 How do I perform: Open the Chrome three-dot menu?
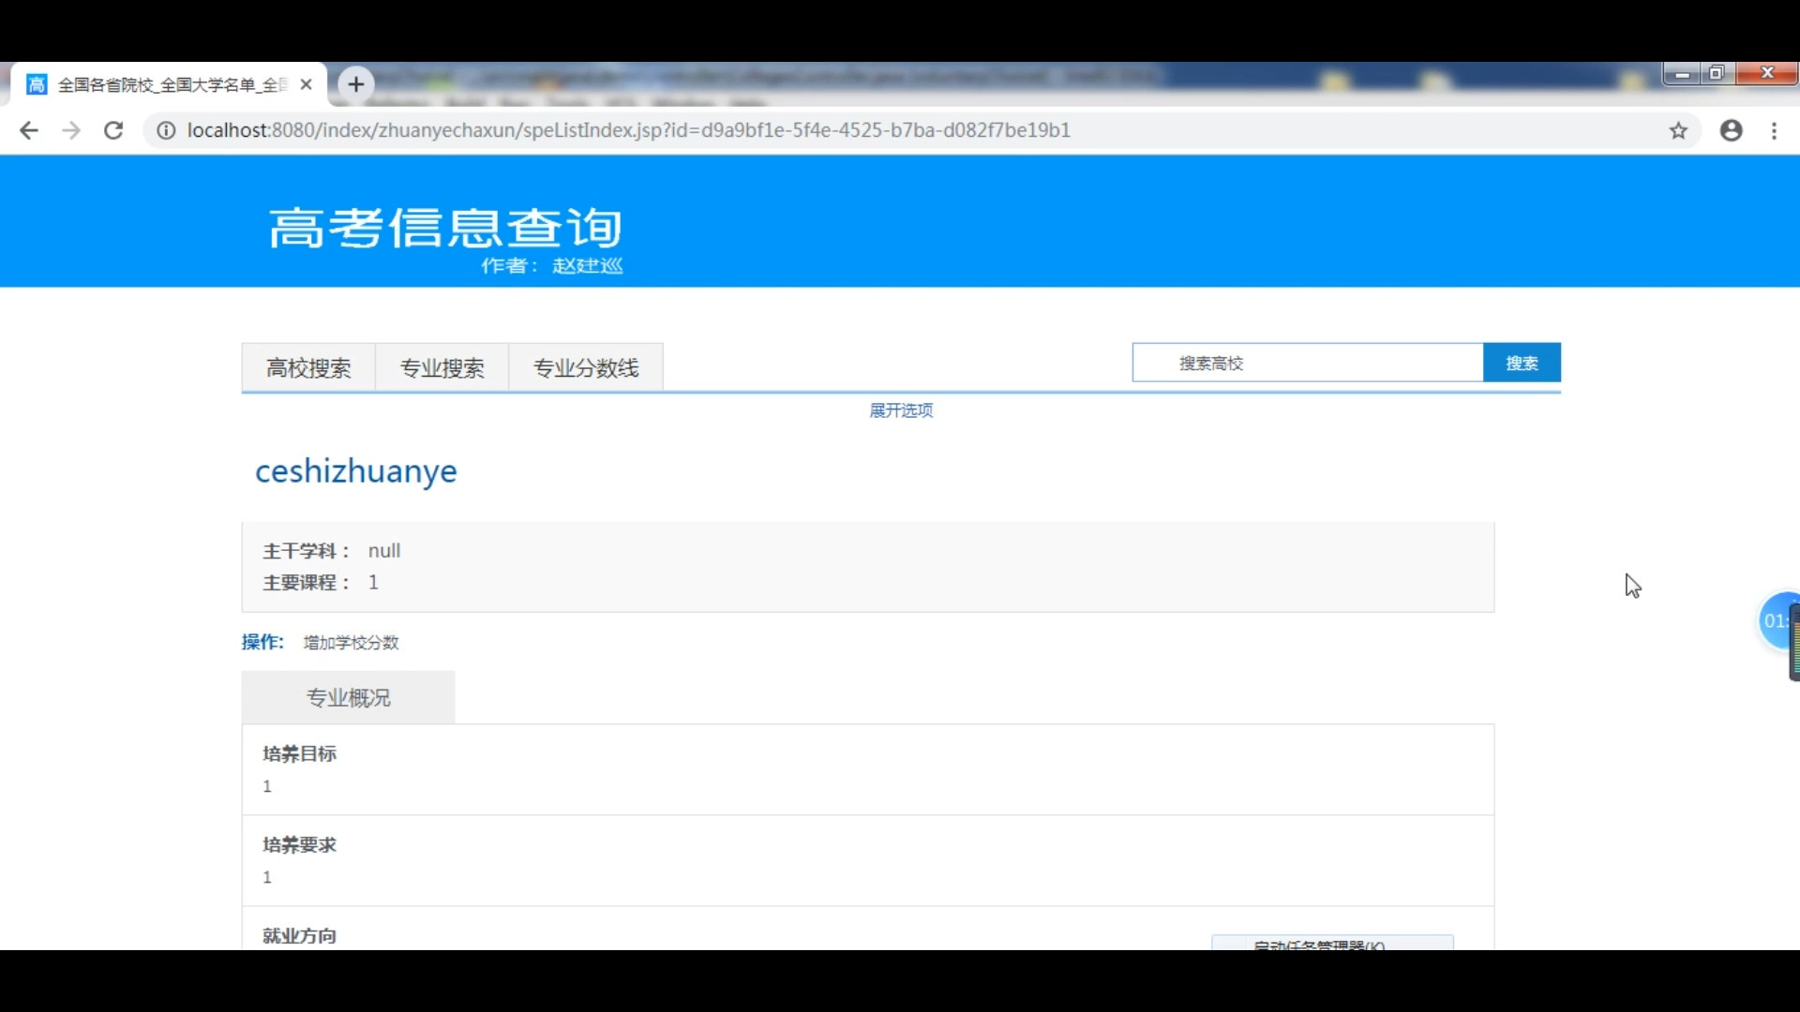(1774, 130)
